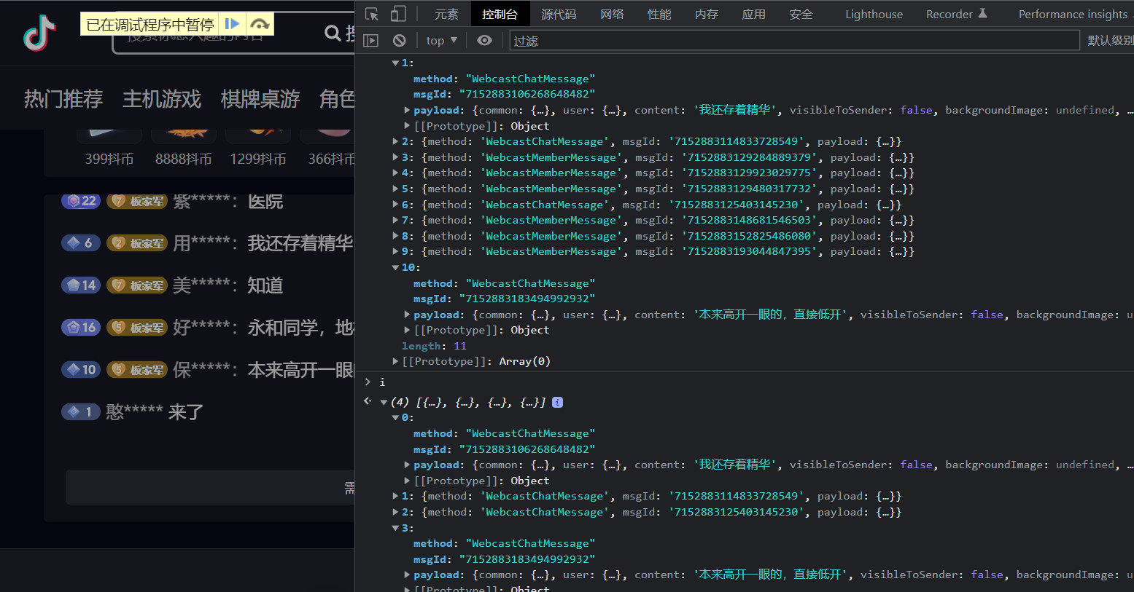
Task: Step over next function call in the overlay
Action: pyautogui.click(x=260, y=24)
